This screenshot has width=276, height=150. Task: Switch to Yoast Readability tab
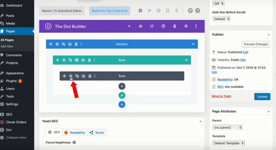click(75, 133)
